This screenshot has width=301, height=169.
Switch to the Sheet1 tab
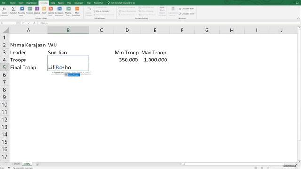pos(16,164)
